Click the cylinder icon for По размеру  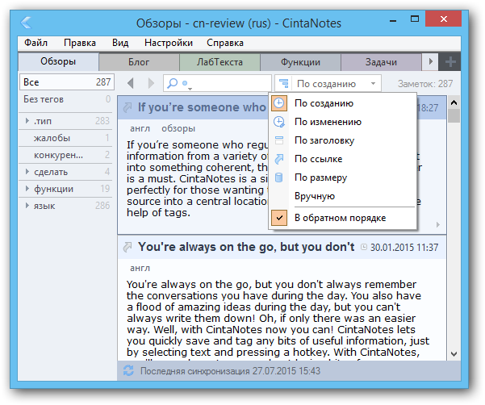(x=279, y=177)
